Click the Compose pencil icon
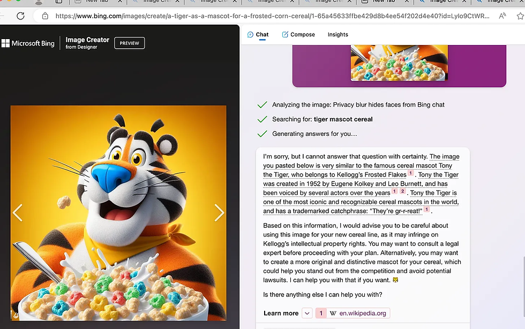Image resolution: width=525 pixels, height=329 pixels. [285, 34]
